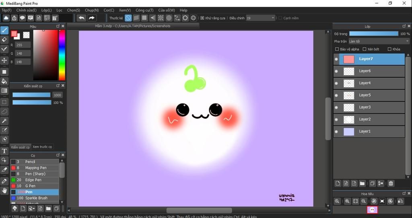The width and height of the screenshot is (412, 218).
Task: Open ruler snap settings gear
Action: click(194, 18)
